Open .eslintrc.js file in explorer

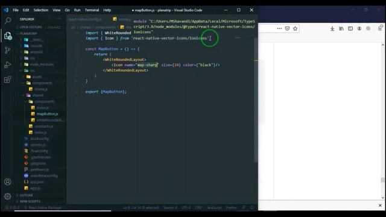point(38,145)
